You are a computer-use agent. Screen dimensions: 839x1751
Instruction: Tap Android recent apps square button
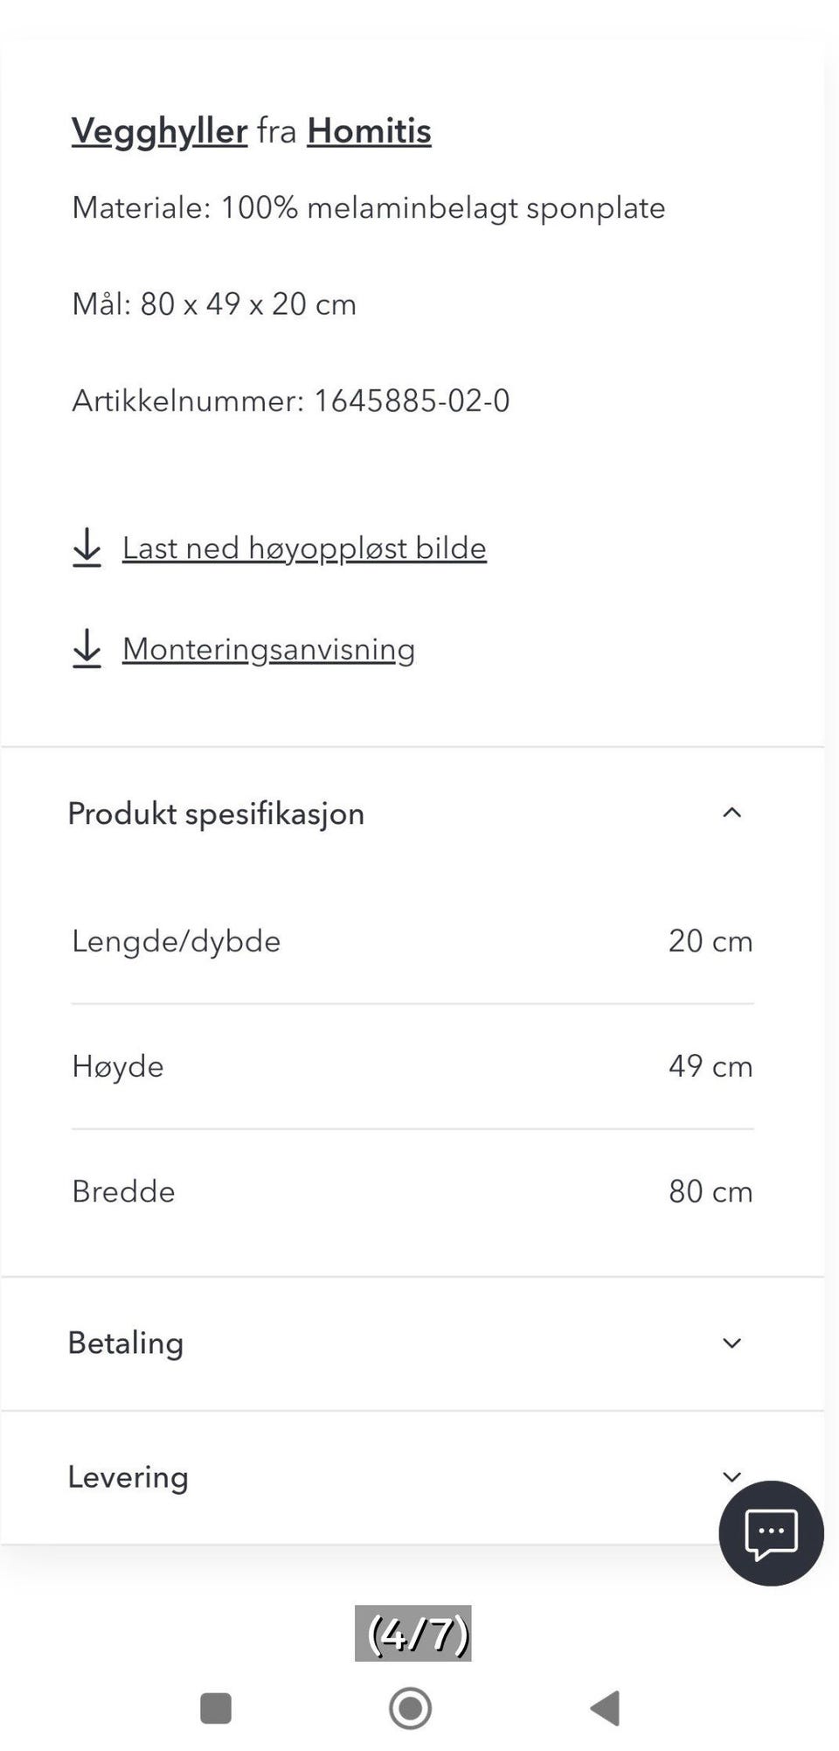pyautogui.click(x=216, y=1707)
